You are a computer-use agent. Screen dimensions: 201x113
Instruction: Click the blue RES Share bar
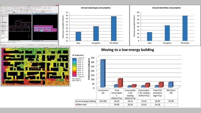(171, 85)
